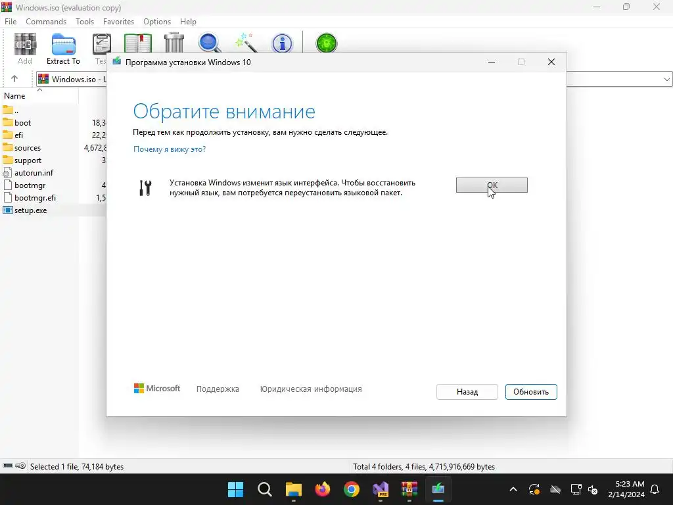Click the Name column header sort arrow

[x=40, y=90]
